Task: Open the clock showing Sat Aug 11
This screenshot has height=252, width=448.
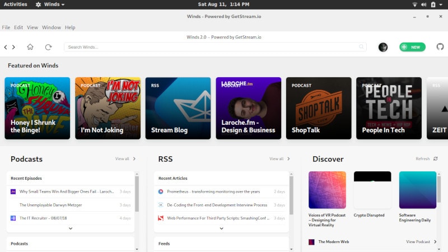Action: tap(223, 4)
